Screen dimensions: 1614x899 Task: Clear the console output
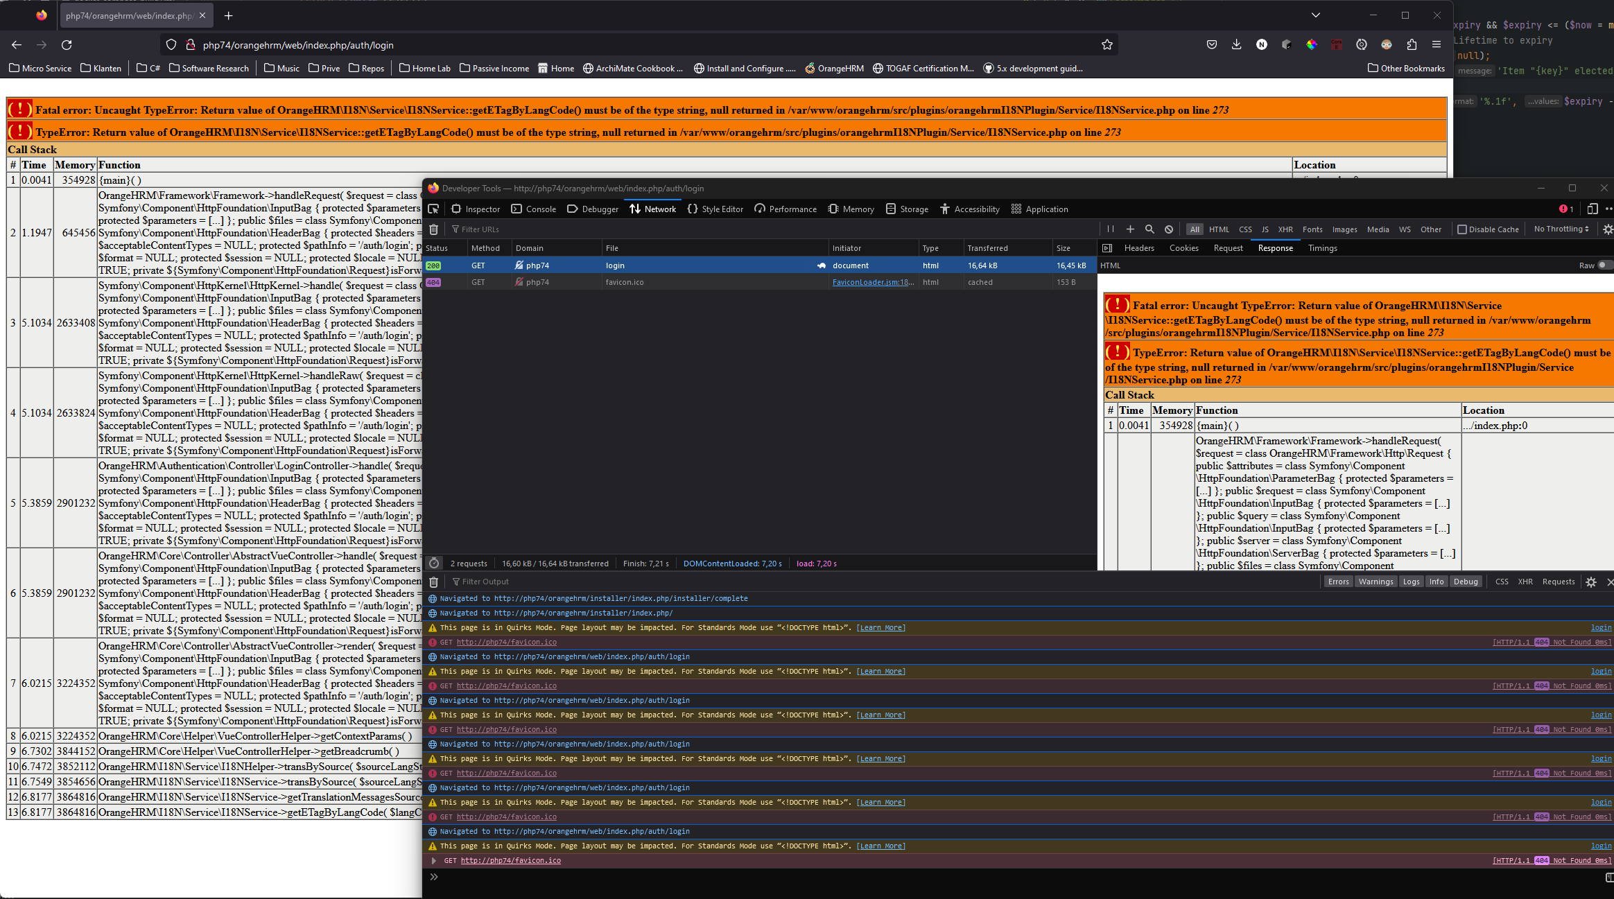[x=434, y=582]
